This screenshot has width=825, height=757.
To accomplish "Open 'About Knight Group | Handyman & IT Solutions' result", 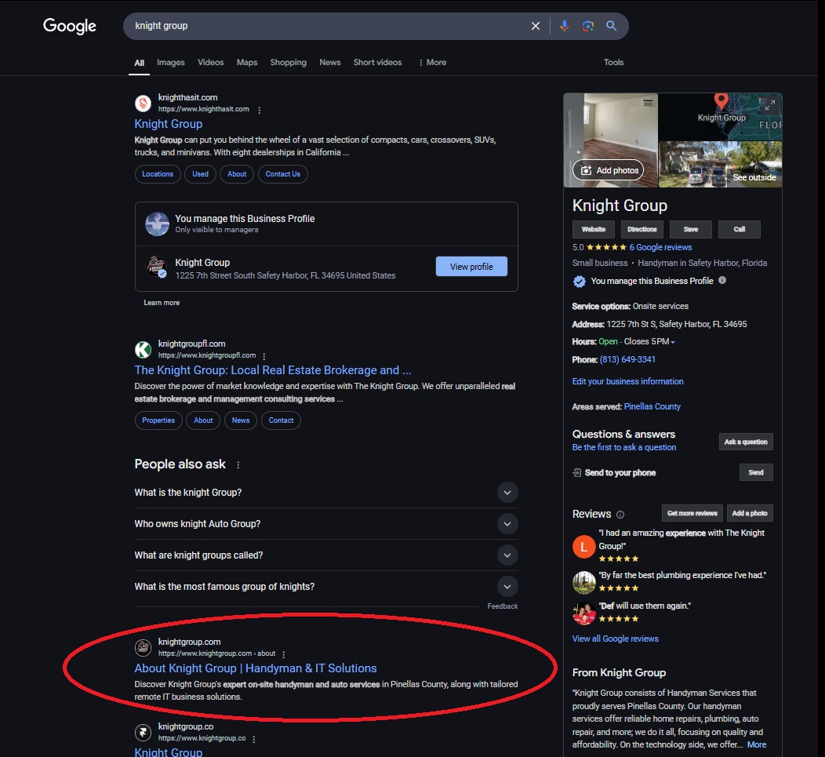I will point(255,668).
